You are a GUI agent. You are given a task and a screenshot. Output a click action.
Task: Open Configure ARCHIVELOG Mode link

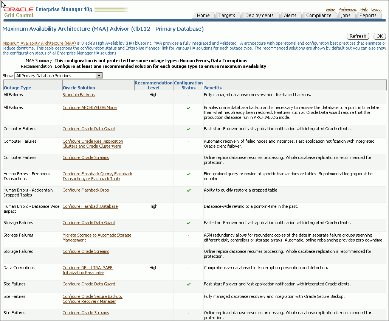point(90,108)
